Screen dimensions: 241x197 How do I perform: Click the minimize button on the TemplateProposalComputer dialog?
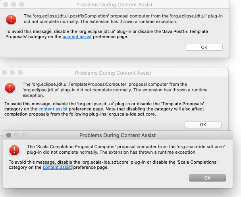tap(12, 73)
